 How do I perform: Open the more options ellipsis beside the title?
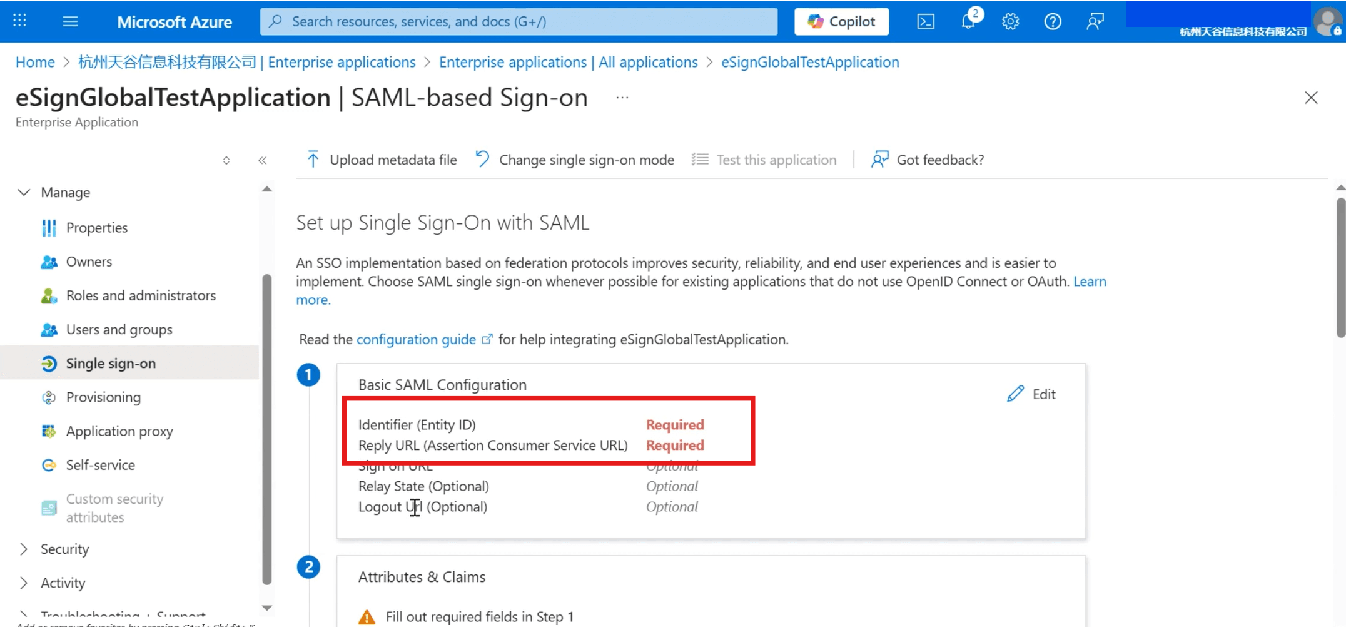coord(622,98)
